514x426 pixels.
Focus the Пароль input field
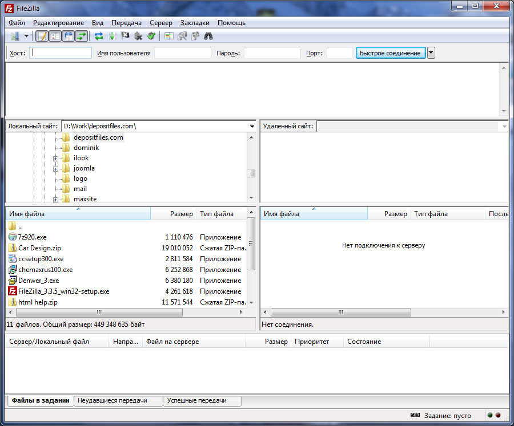click(x=272, y=52)
